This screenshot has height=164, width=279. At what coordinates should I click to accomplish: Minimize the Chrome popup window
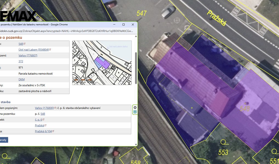pyautogui.click(x=114, y=25)
